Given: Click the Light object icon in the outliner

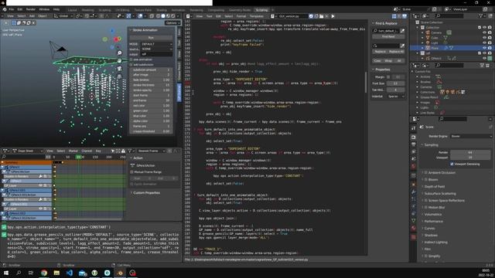Looking at the screenshot, I should (428, 42).
